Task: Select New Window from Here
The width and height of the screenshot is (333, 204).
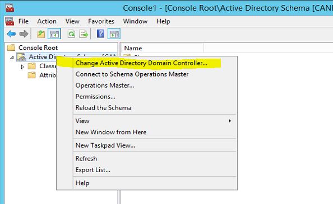Action: [147, 132]
